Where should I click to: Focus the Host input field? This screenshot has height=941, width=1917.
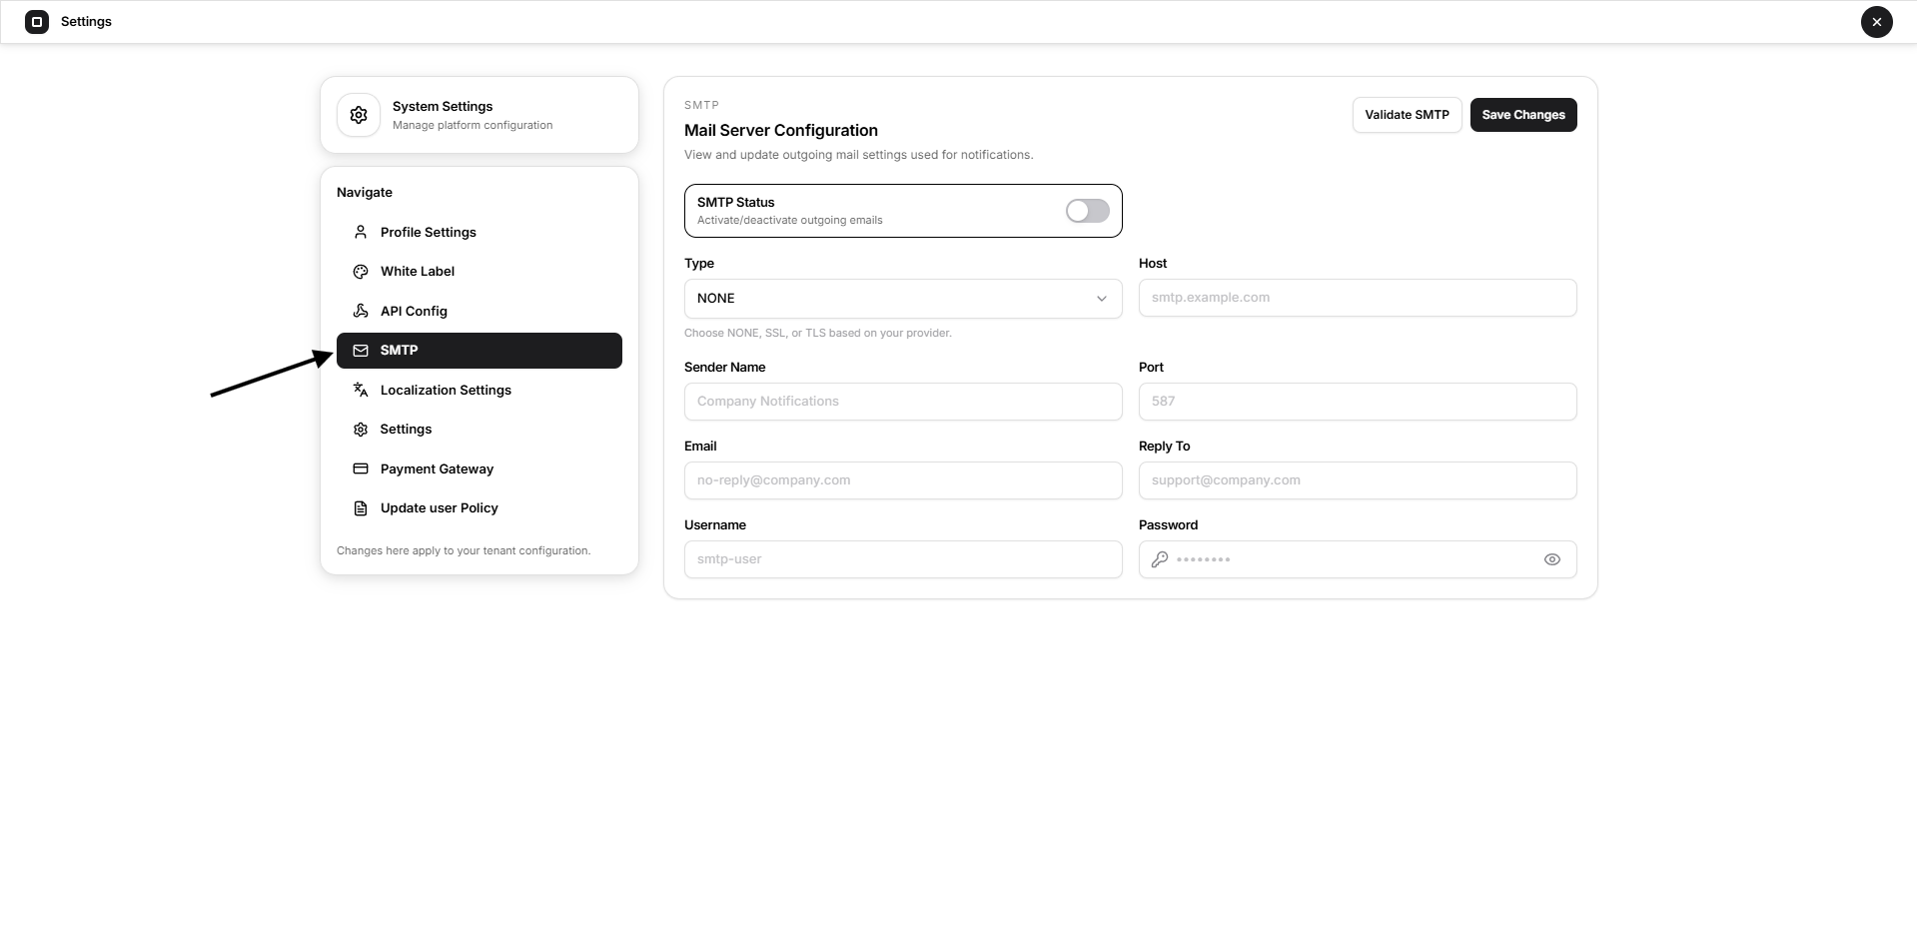coord(1358,298)
